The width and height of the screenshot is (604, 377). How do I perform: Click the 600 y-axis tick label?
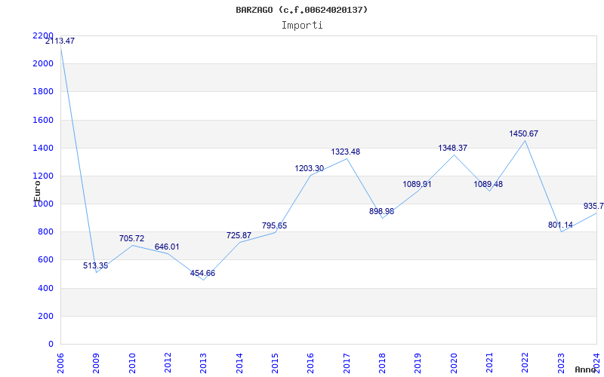point(45,259)
